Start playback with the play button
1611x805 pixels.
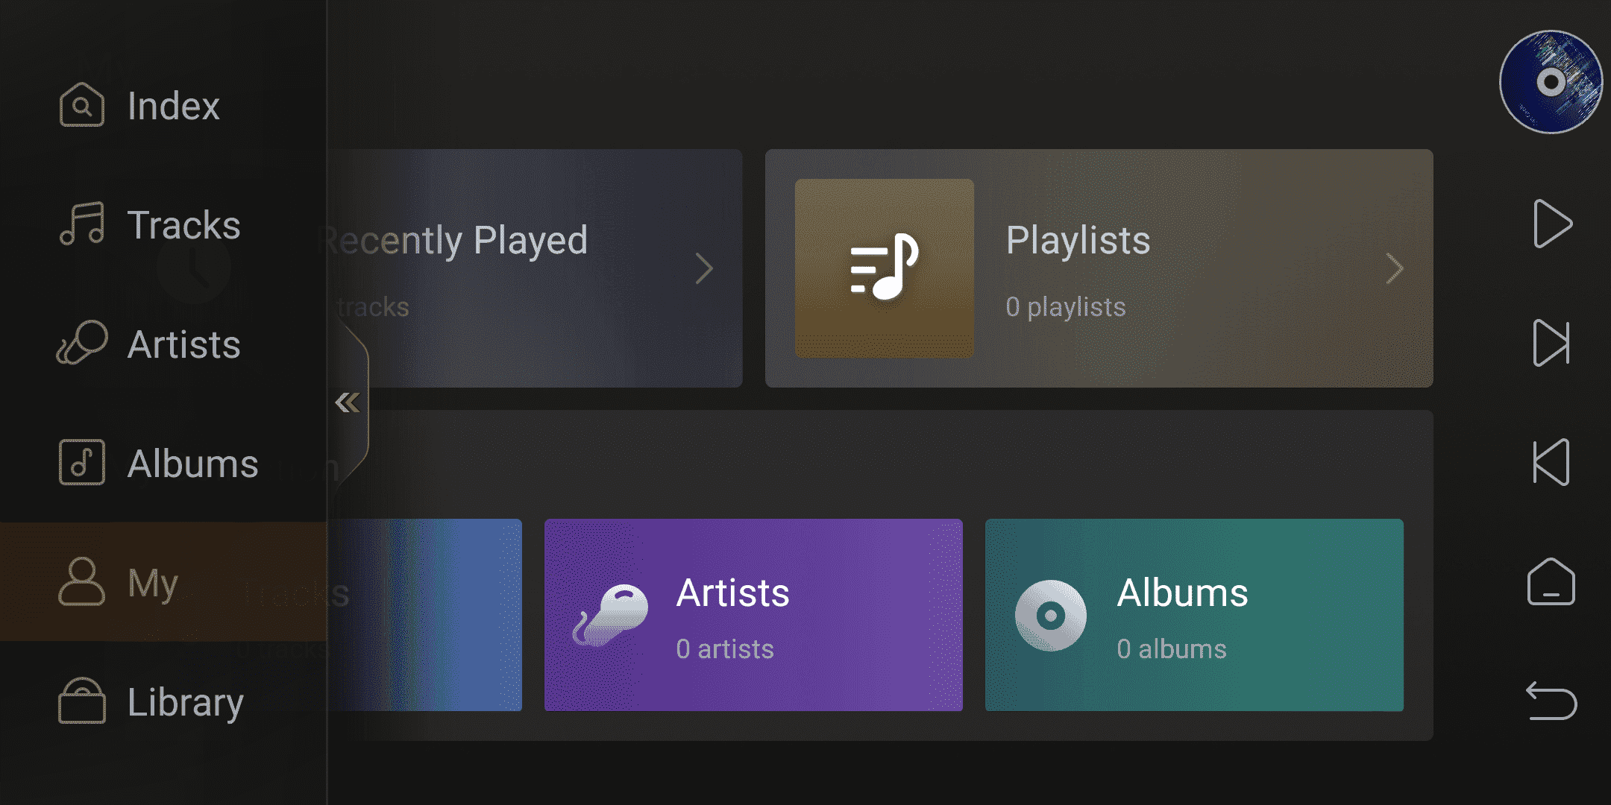(1552, 224)
